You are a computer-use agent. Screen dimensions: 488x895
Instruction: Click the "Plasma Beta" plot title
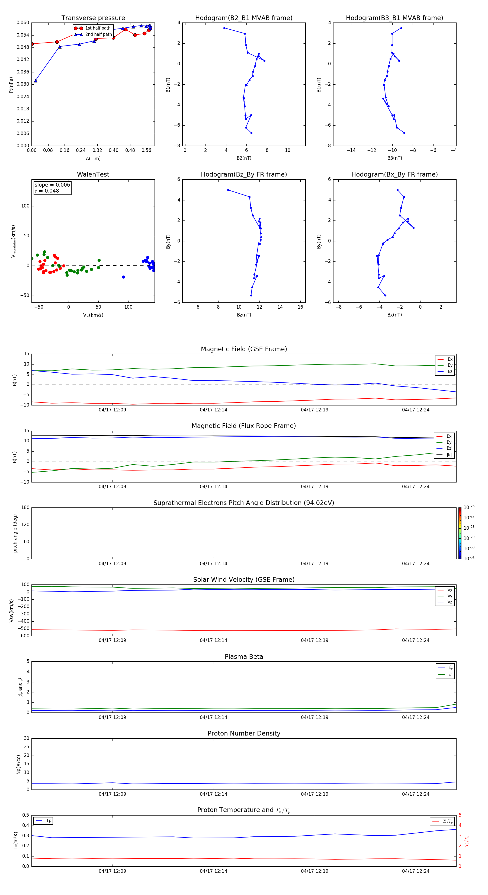tap(244, 657)
